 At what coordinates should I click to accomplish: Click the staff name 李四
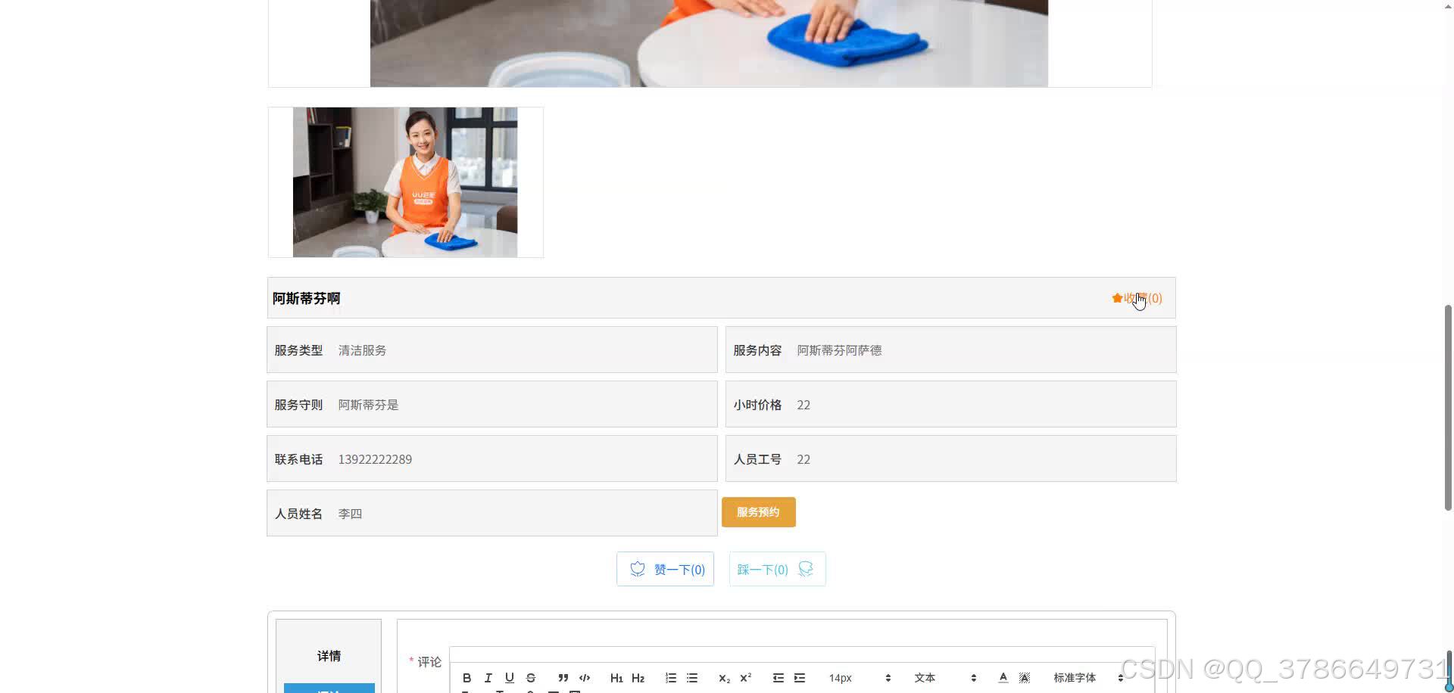click(350, 514)
